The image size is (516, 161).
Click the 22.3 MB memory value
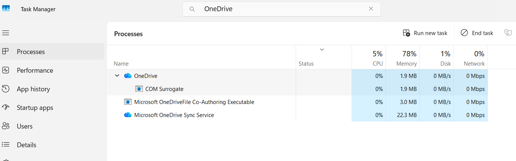tap(406, 115)
